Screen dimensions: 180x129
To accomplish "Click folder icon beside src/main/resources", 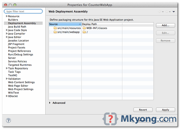I will click(55, 28).
